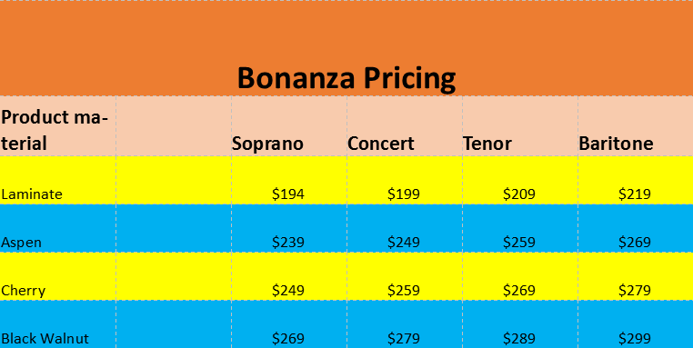Screen dimensions: 693x348
Task: Click the Black Walnut row label
Action: click(58, 324)
